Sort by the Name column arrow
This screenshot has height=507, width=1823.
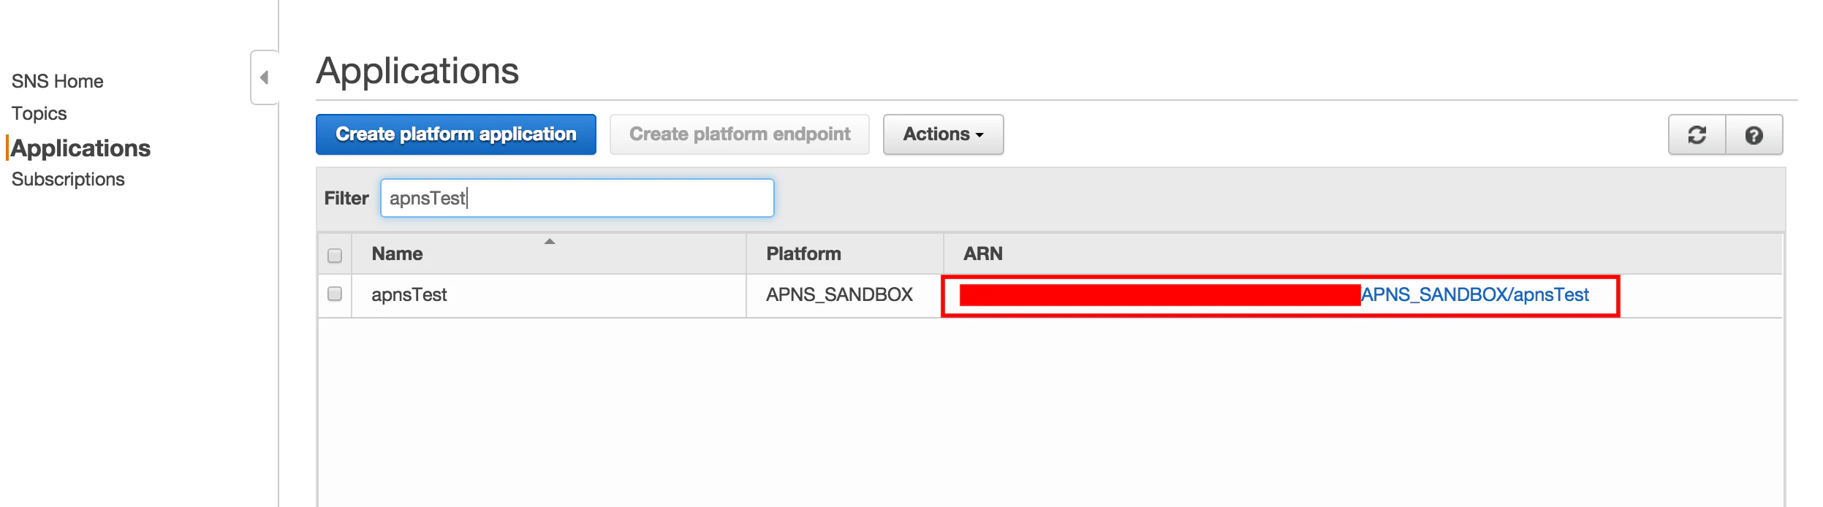click(550, 242)
